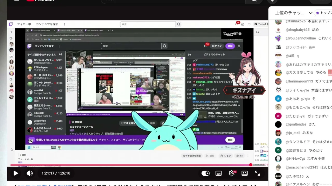
Task: Click the outer Twitch logo icon
Action: coord(11,24)
